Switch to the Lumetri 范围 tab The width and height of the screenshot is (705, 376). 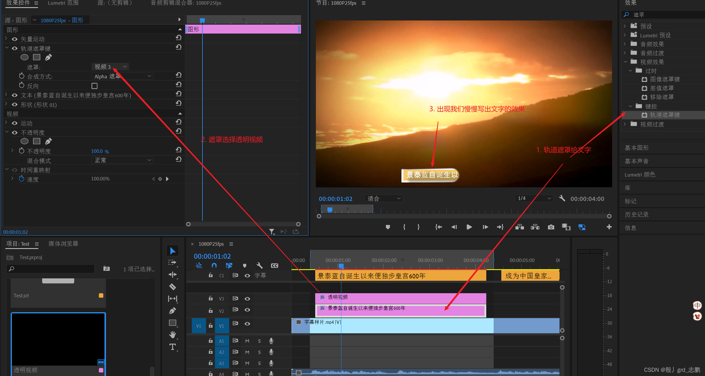(63, 3)
